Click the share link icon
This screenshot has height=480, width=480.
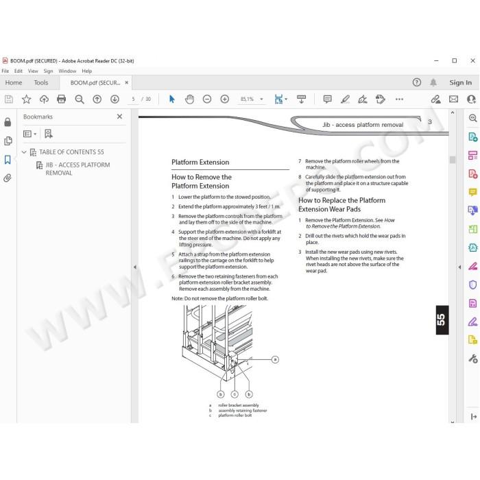[x=435, y=99]
